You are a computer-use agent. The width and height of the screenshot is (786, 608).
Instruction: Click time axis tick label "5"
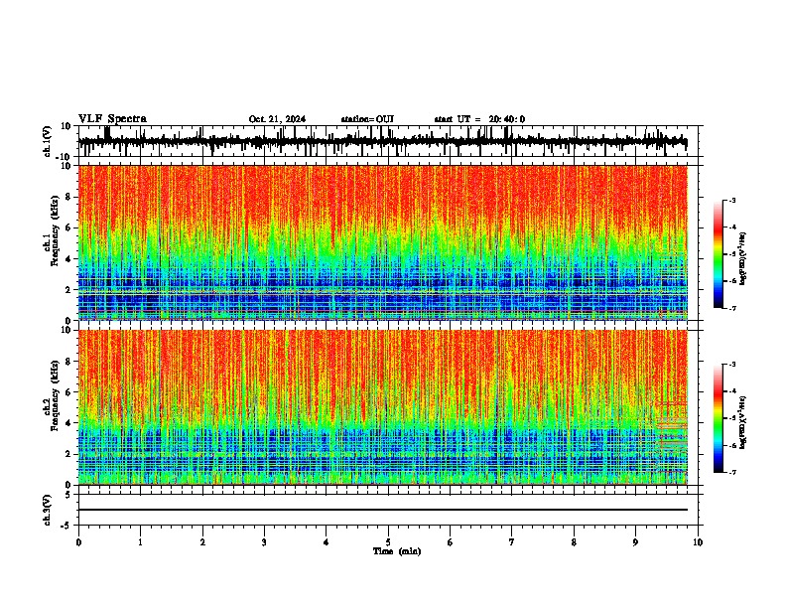pos(388,542)
